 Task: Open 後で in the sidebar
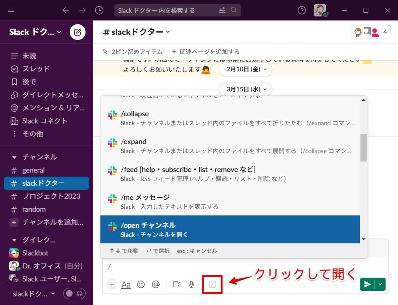point(46,82)
